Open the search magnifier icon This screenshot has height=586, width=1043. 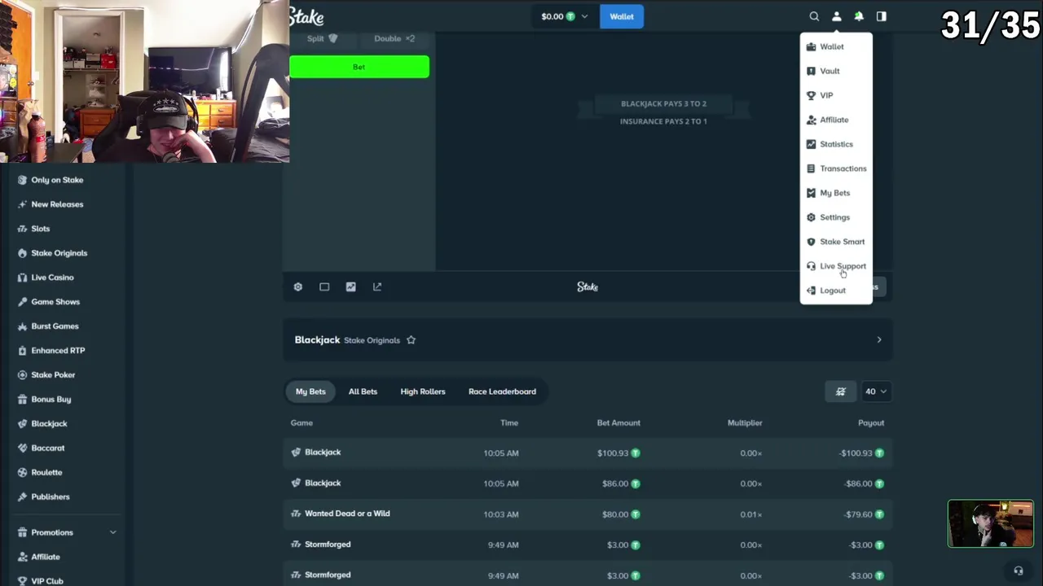814,16
